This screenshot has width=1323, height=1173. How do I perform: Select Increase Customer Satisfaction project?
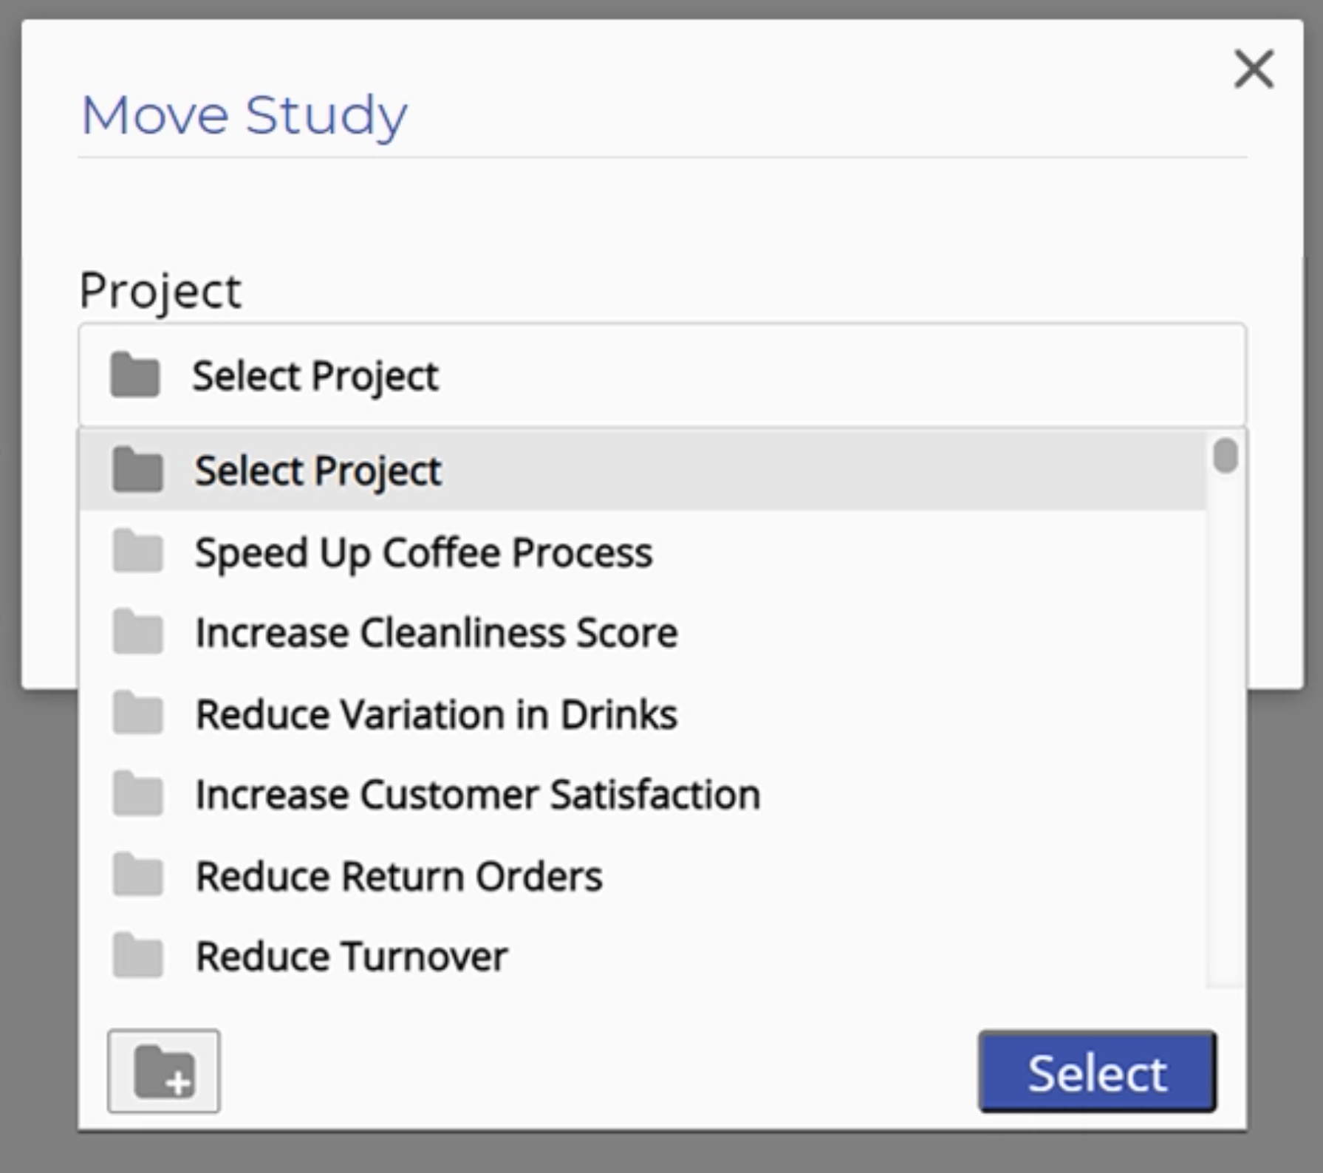[477, 795]
